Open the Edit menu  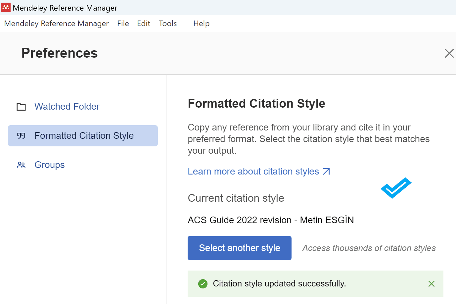click(144, 24)
